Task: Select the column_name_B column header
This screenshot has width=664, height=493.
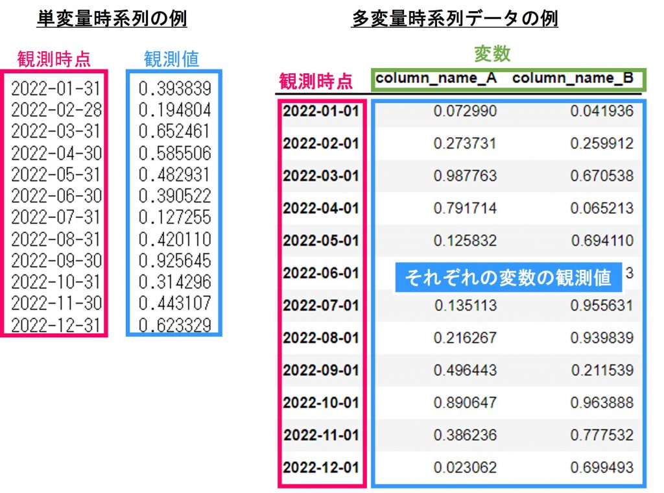Action: point(573,78)
